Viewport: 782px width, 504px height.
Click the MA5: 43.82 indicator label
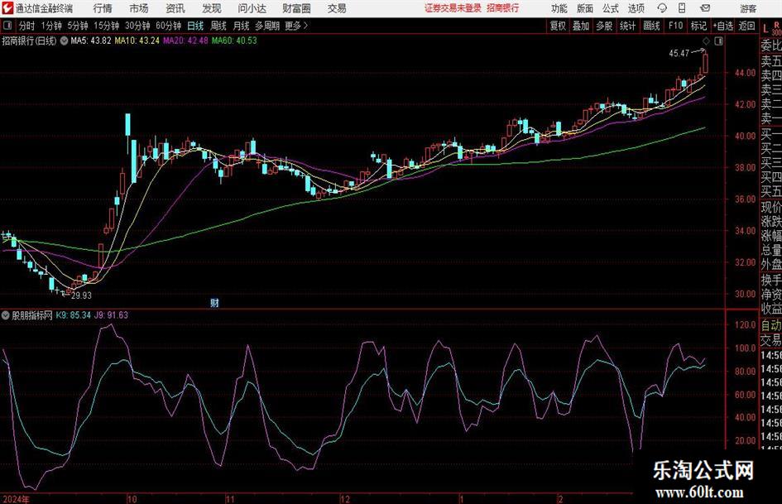91,41
